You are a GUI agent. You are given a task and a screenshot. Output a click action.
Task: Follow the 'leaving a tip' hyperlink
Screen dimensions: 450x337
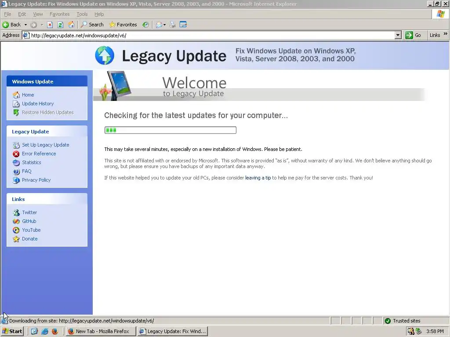pyautogui.click(x=258, y=178)
